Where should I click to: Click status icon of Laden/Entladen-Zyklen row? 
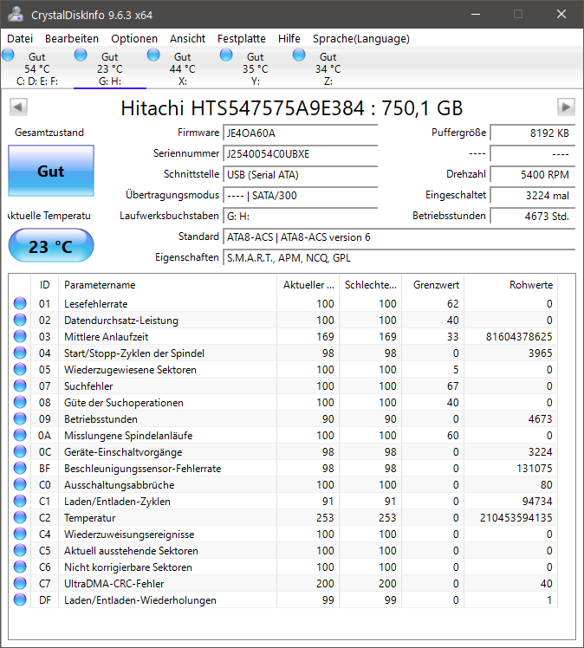[20, 501]
